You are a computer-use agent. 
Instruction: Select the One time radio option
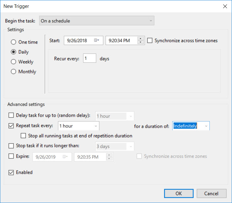click(14, 42)
